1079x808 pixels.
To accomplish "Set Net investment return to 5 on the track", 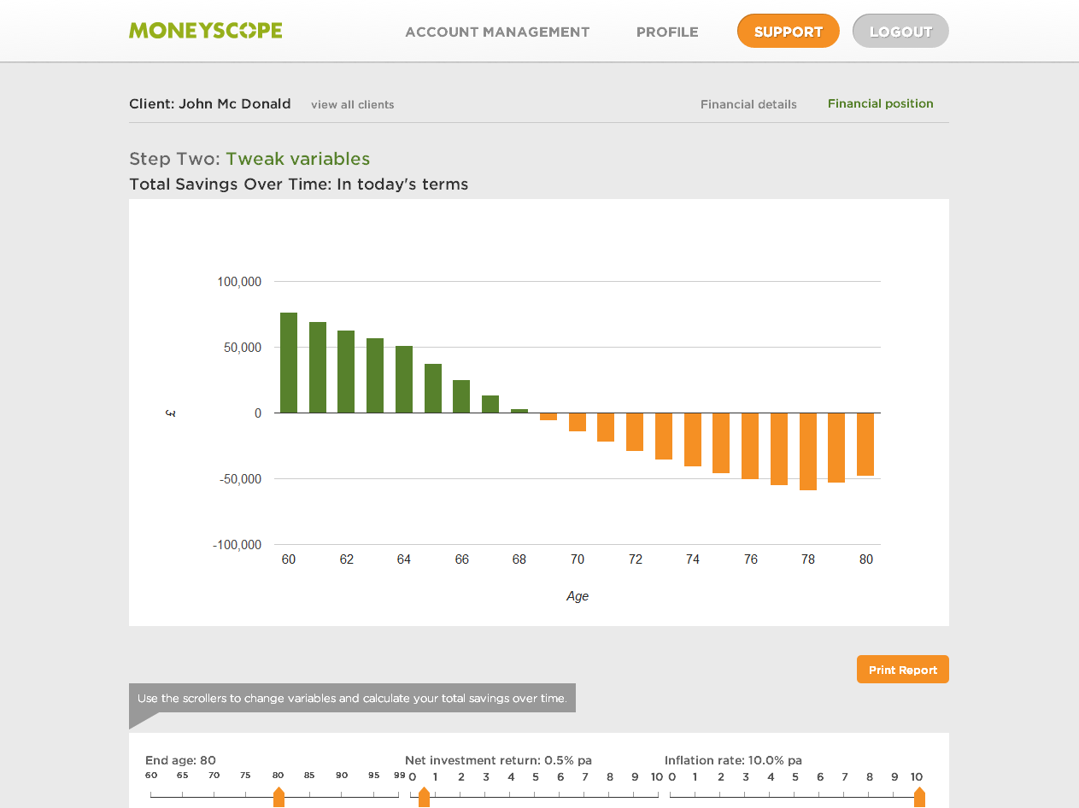I will (536, 797).
